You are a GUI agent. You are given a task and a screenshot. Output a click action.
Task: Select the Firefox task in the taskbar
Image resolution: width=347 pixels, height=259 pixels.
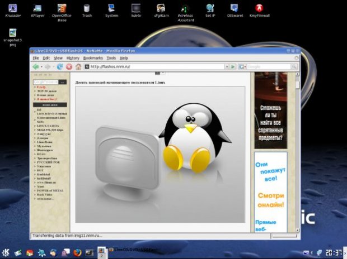click(134, 250)
